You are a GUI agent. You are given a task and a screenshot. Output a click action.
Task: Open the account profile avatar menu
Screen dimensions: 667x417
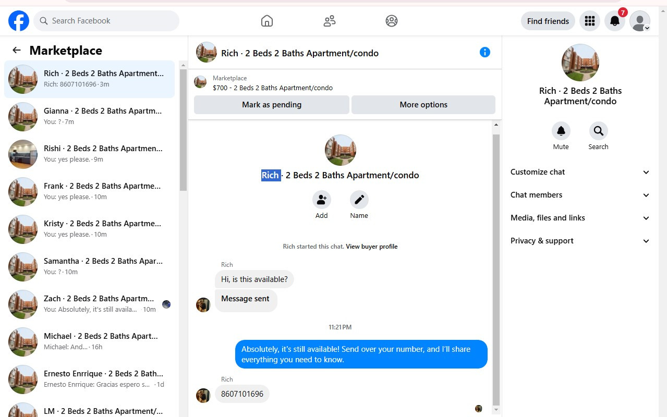pos(640,21)
